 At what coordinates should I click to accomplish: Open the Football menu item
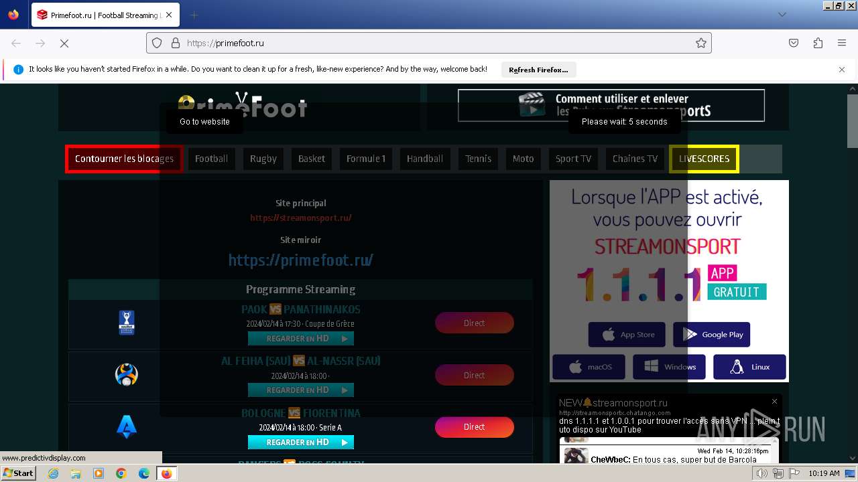click(211, 159)
